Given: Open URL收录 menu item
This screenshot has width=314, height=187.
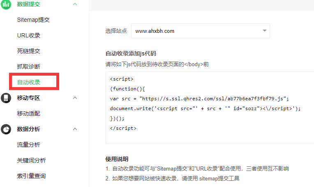Looking at the screenshot, I should point(29,35).
